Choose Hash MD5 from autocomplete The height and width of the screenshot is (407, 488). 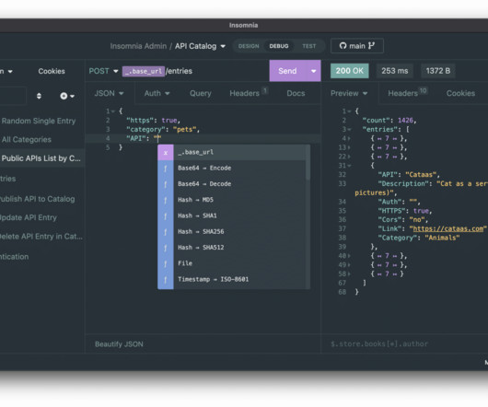point(232,200)
